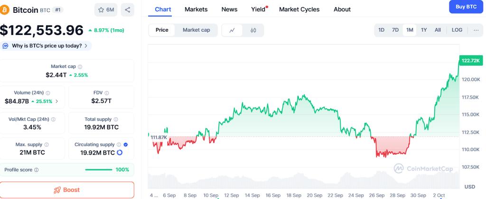The height and width of the screenshot is (199, 486).
Task: Expand Volume (24h) details chevron
Action: (x=57, y=101)
